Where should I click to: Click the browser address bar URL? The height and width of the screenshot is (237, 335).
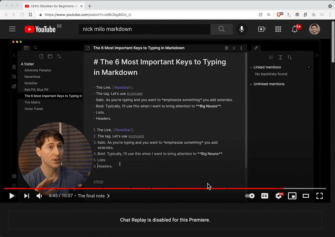click(88, 15)
